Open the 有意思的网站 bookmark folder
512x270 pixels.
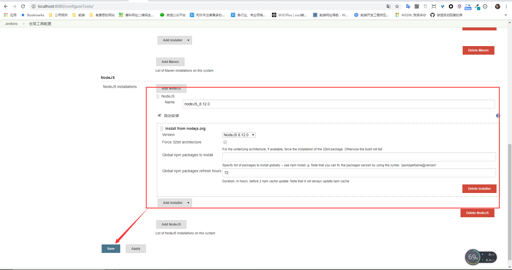[x=102, y=15]
